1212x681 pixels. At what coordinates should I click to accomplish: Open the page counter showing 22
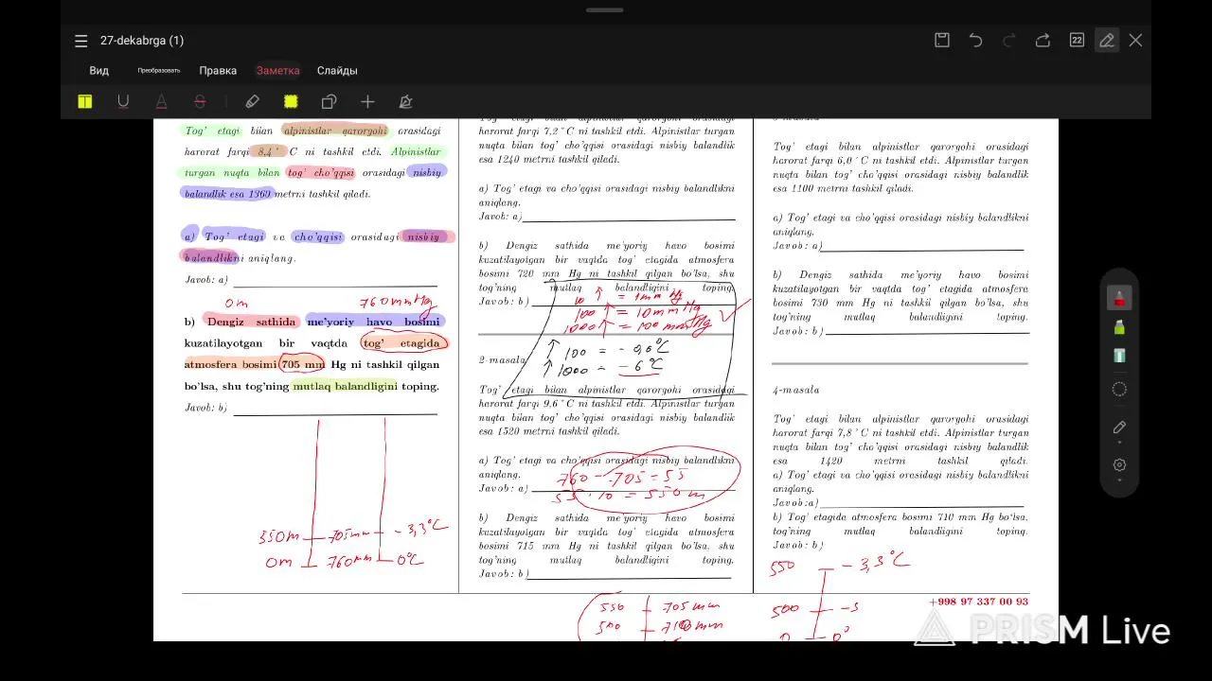1077,40
